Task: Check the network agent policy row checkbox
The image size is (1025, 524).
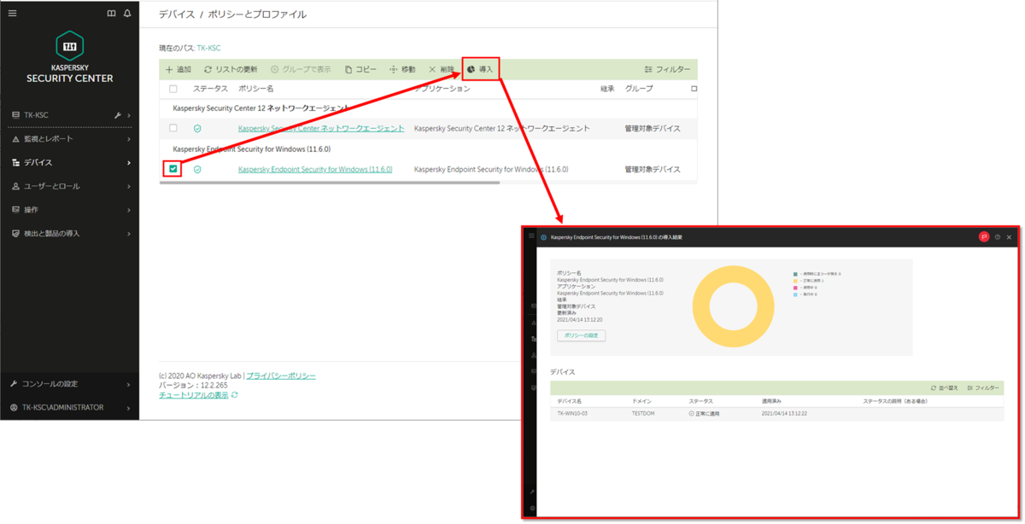Action: point(173,129)
